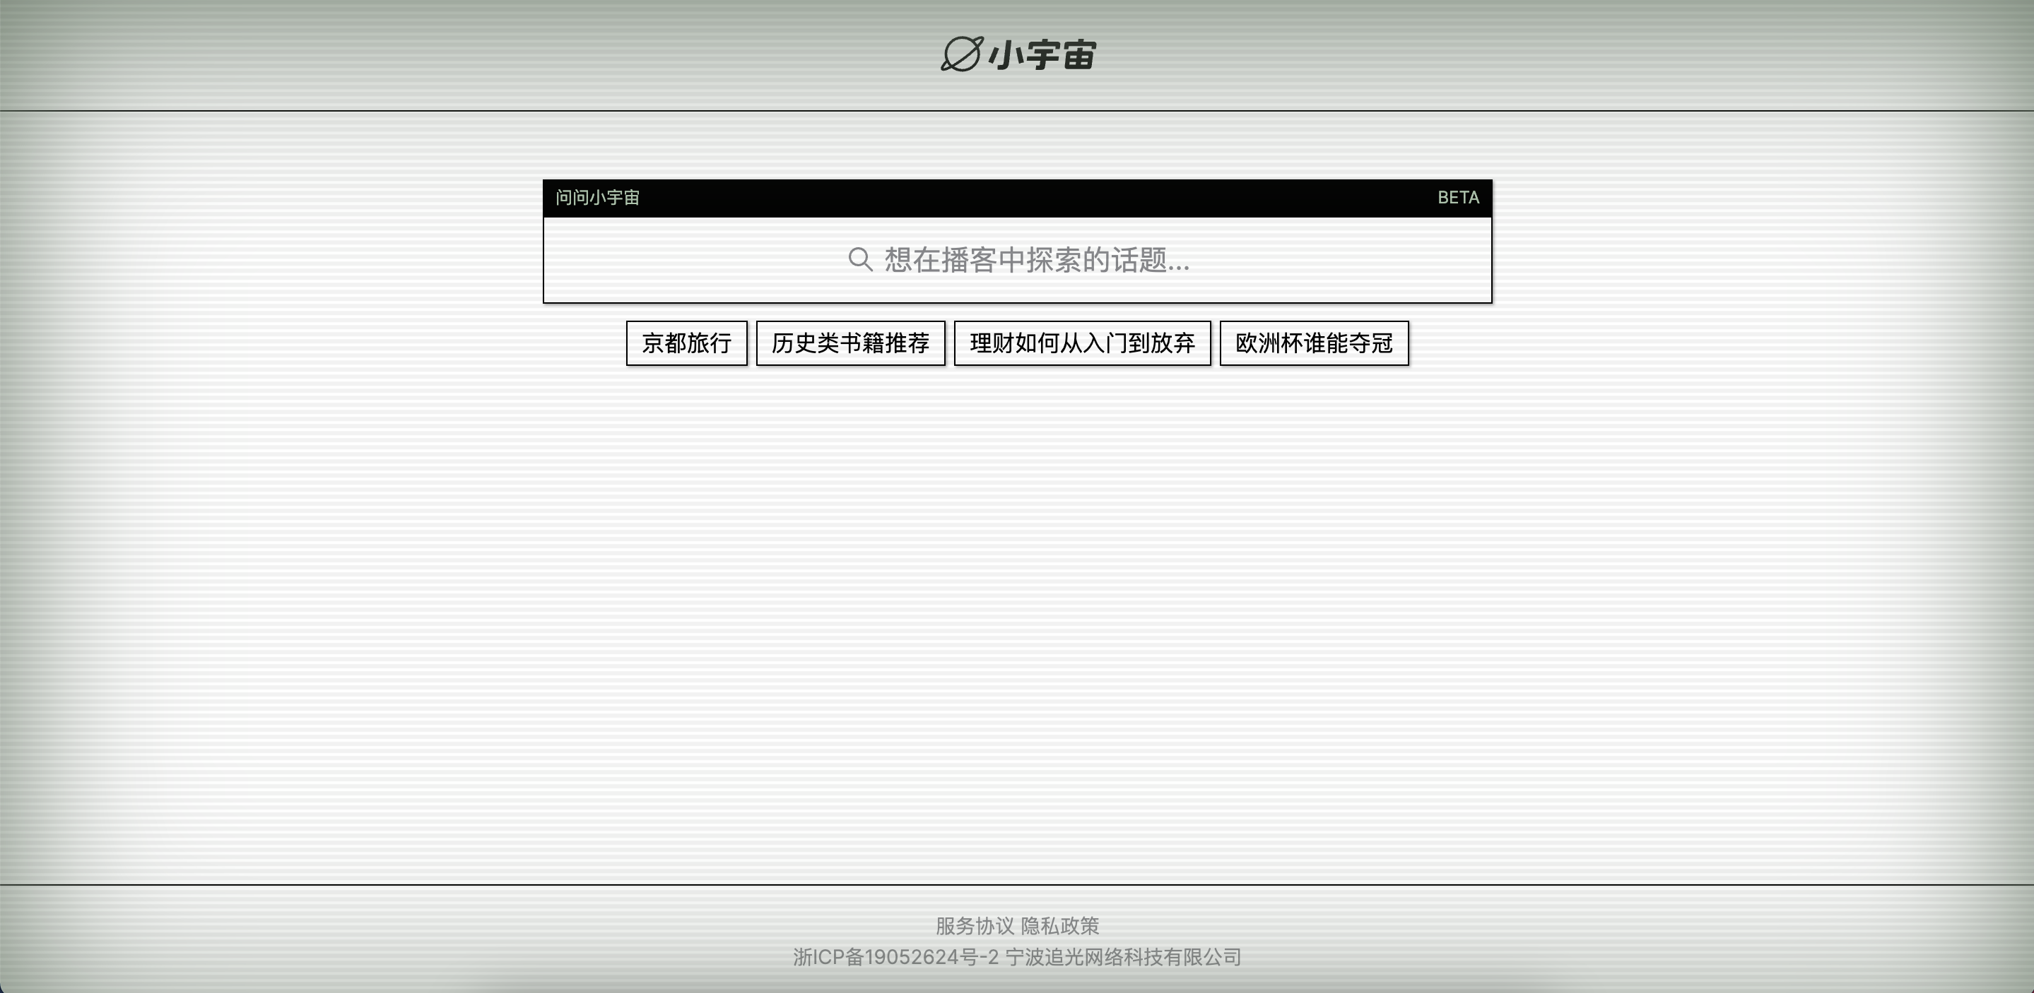Click the 宁波追光网络科技有限公司 company name
This screenshot has width=2034, height=993.
1123,957
